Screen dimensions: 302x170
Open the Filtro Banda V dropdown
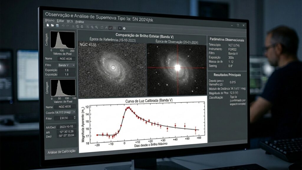pos(66,65)
